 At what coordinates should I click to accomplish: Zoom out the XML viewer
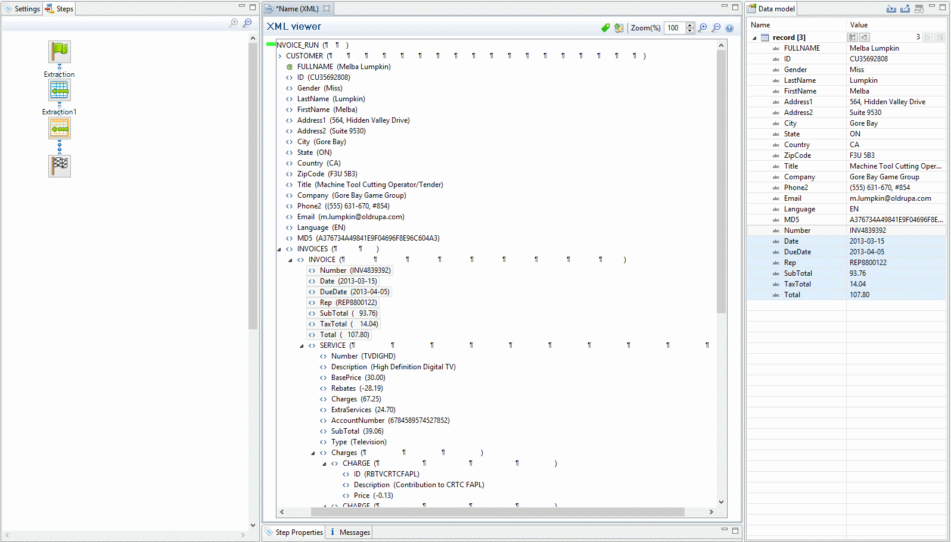click(x=716, y=28)
